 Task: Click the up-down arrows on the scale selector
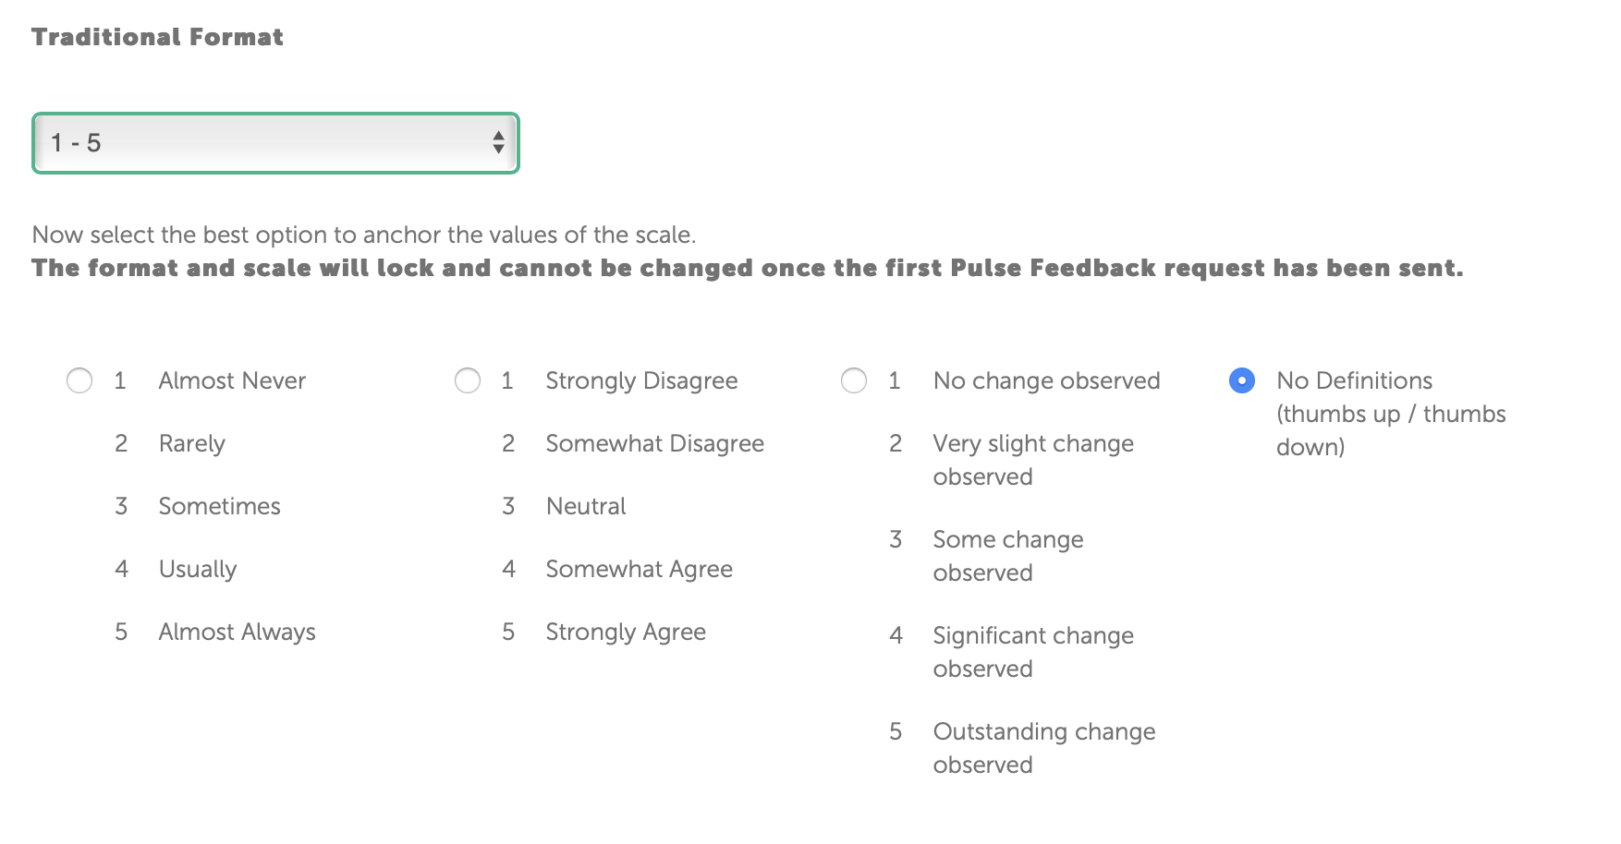point(498,142)
